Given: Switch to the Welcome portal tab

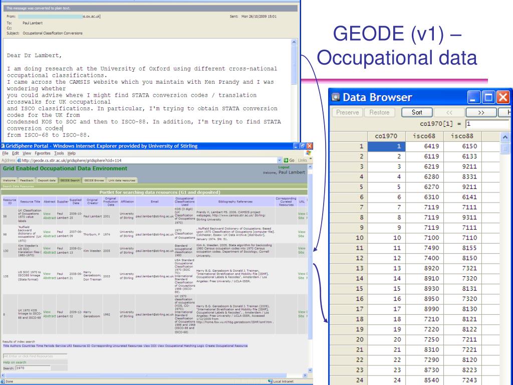Looking at the screenshot, I should (x=9, y=180).
